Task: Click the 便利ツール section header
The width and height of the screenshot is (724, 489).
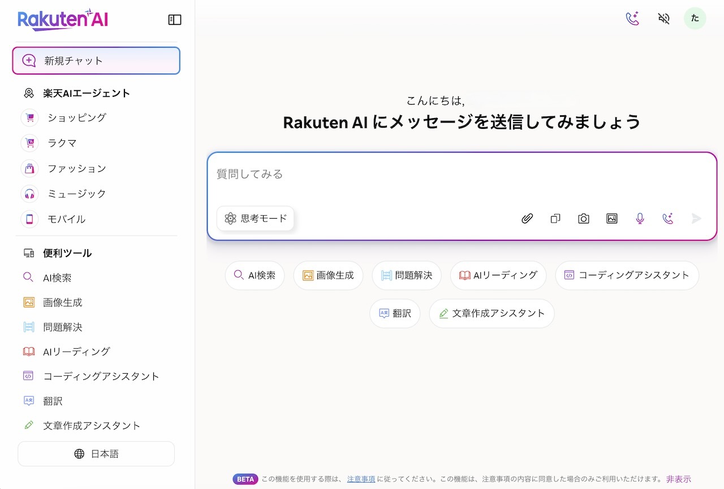Action: click(x=67, y=253)
